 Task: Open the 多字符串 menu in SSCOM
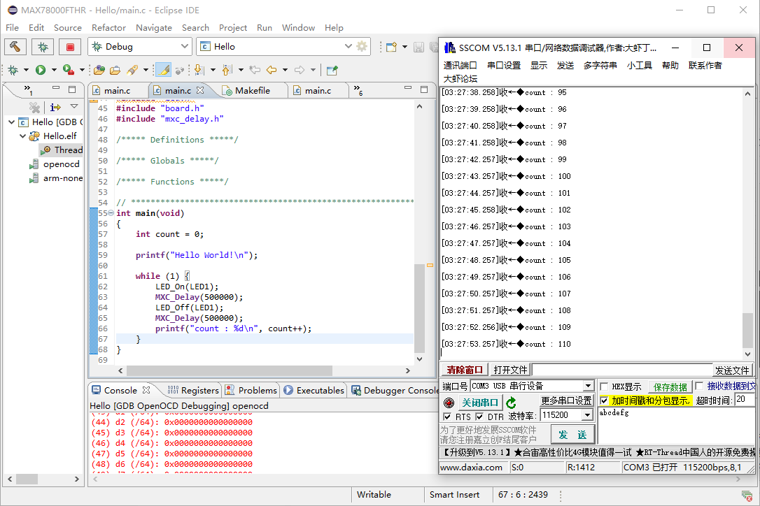(x=600, y=66)
